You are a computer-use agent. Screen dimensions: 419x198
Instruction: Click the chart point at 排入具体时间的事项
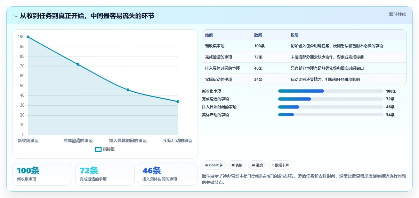pyautogui.click(x=128, y=90)
